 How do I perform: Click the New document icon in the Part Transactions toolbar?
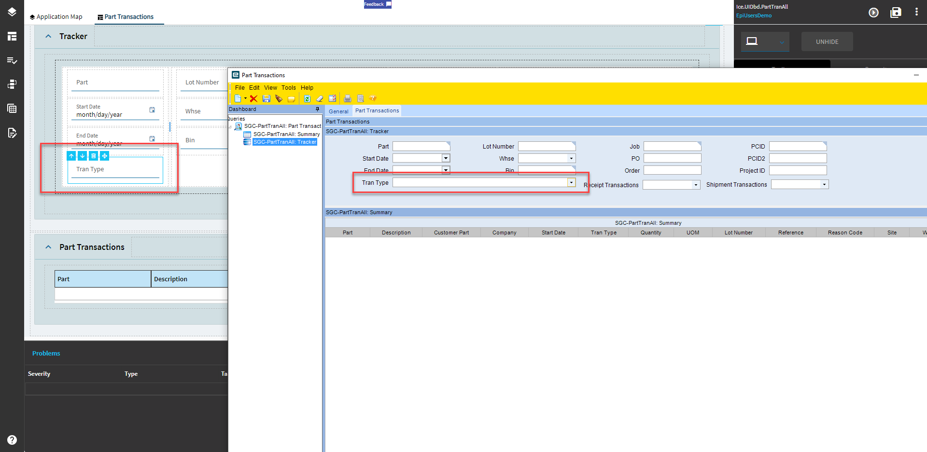click(238, 98)
